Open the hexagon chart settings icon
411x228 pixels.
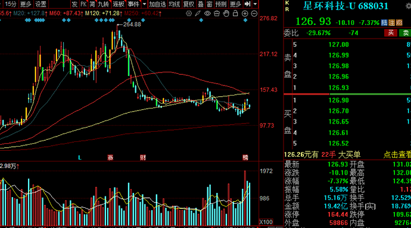(189, 14)
